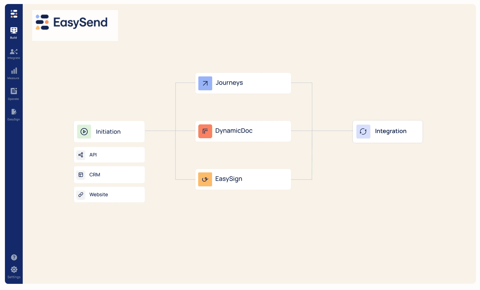
Task: Select the DynamicDoc card label
Action: (x=234, y=131)
